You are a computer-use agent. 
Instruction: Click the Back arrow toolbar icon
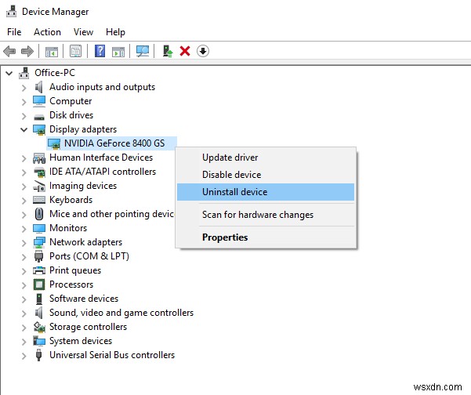(x=9, y=51)
